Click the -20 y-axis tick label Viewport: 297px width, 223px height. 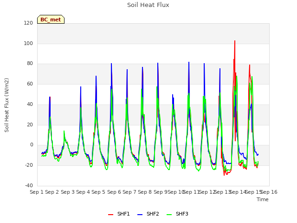point(29,165)
